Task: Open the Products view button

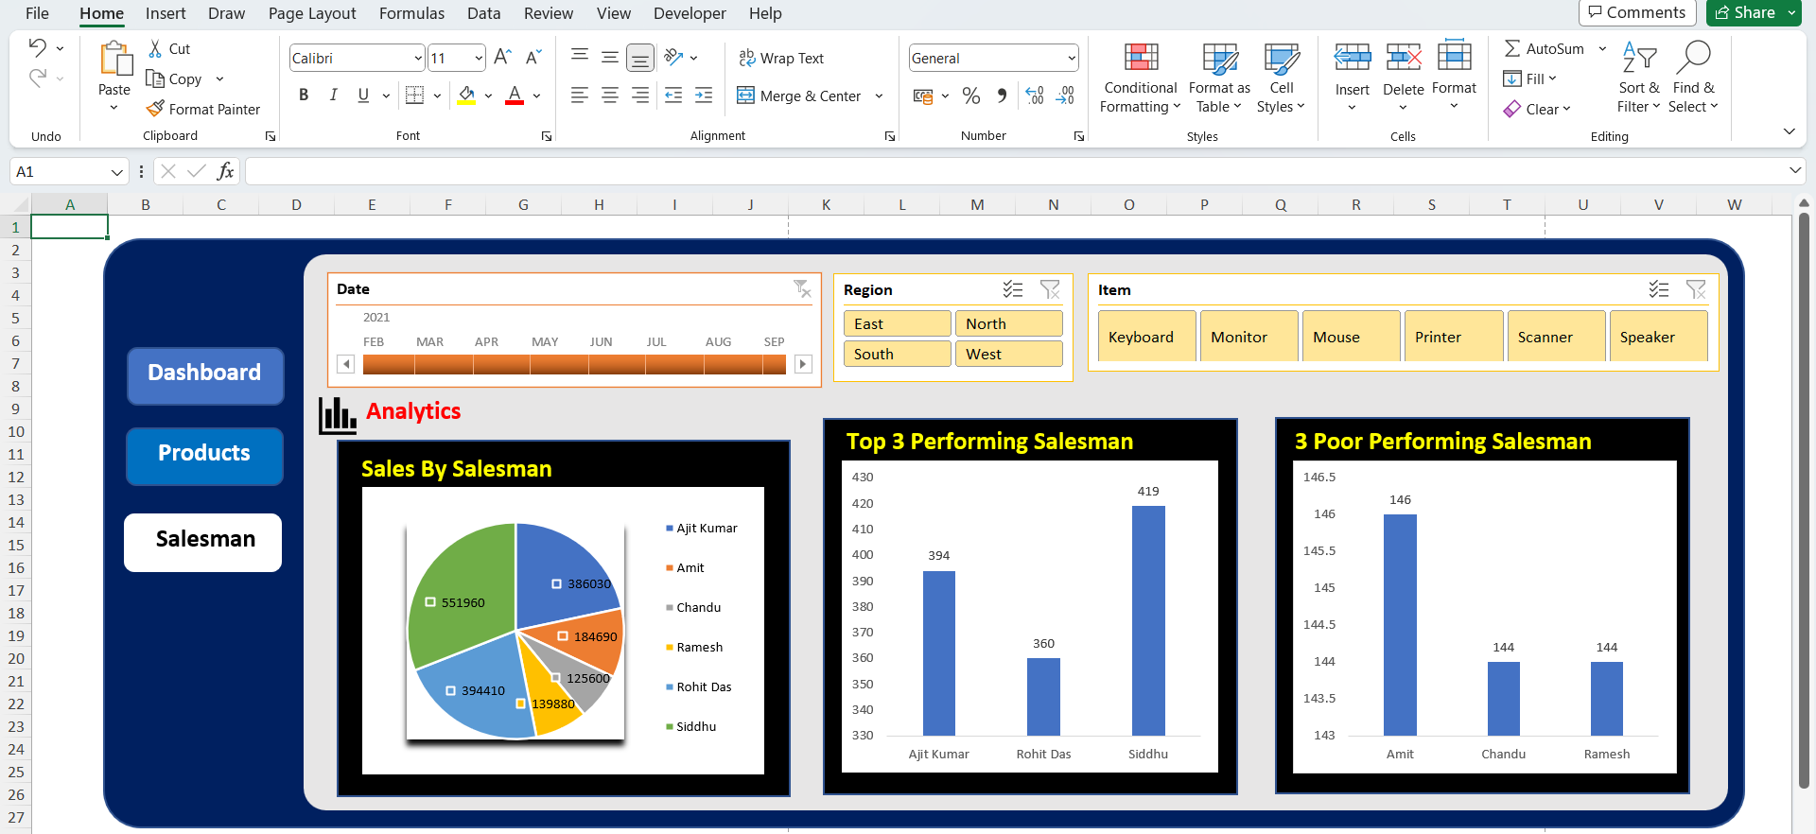Action: [x=204, y=455]
